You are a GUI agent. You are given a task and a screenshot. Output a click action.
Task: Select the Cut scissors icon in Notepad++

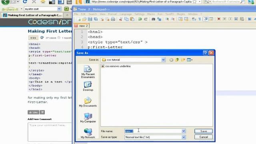[121, 19]
